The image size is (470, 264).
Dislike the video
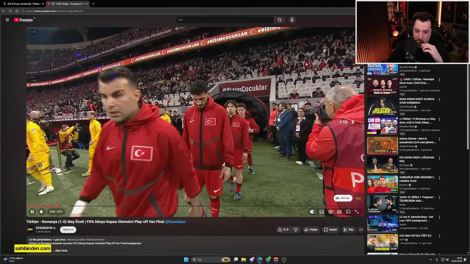[296, 230]
